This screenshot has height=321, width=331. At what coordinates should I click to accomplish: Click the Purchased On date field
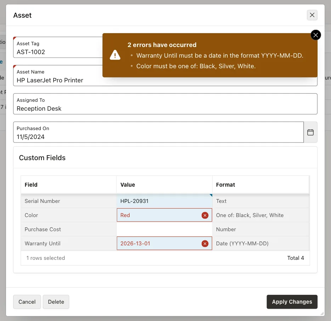158,132
